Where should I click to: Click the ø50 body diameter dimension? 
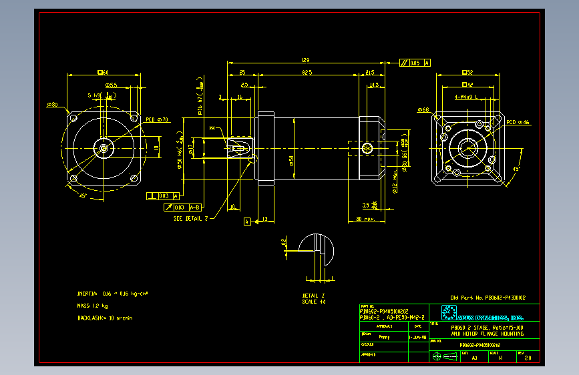pyautogui.click(x=291, y=161)
